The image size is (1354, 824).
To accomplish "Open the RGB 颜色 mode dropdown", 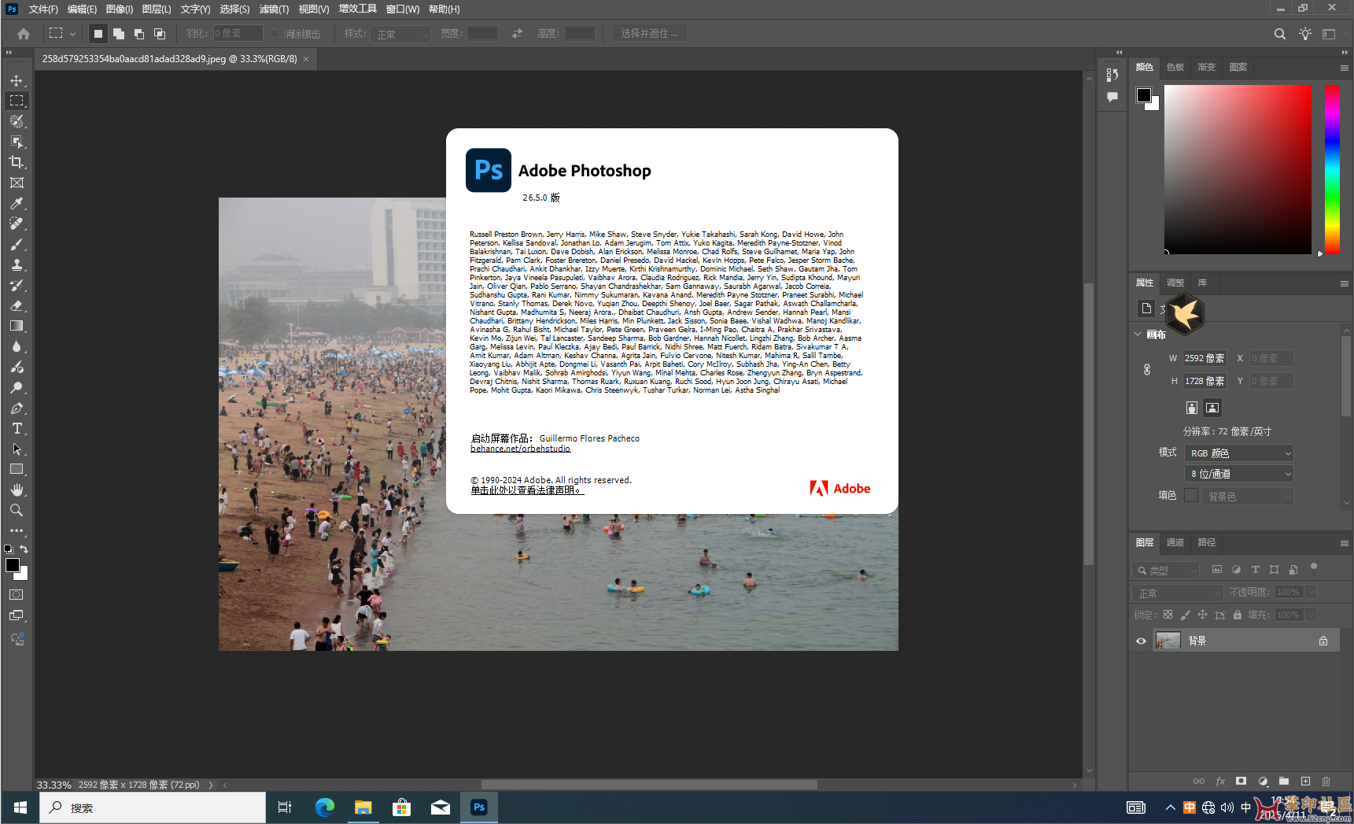I will [1239, 453].
